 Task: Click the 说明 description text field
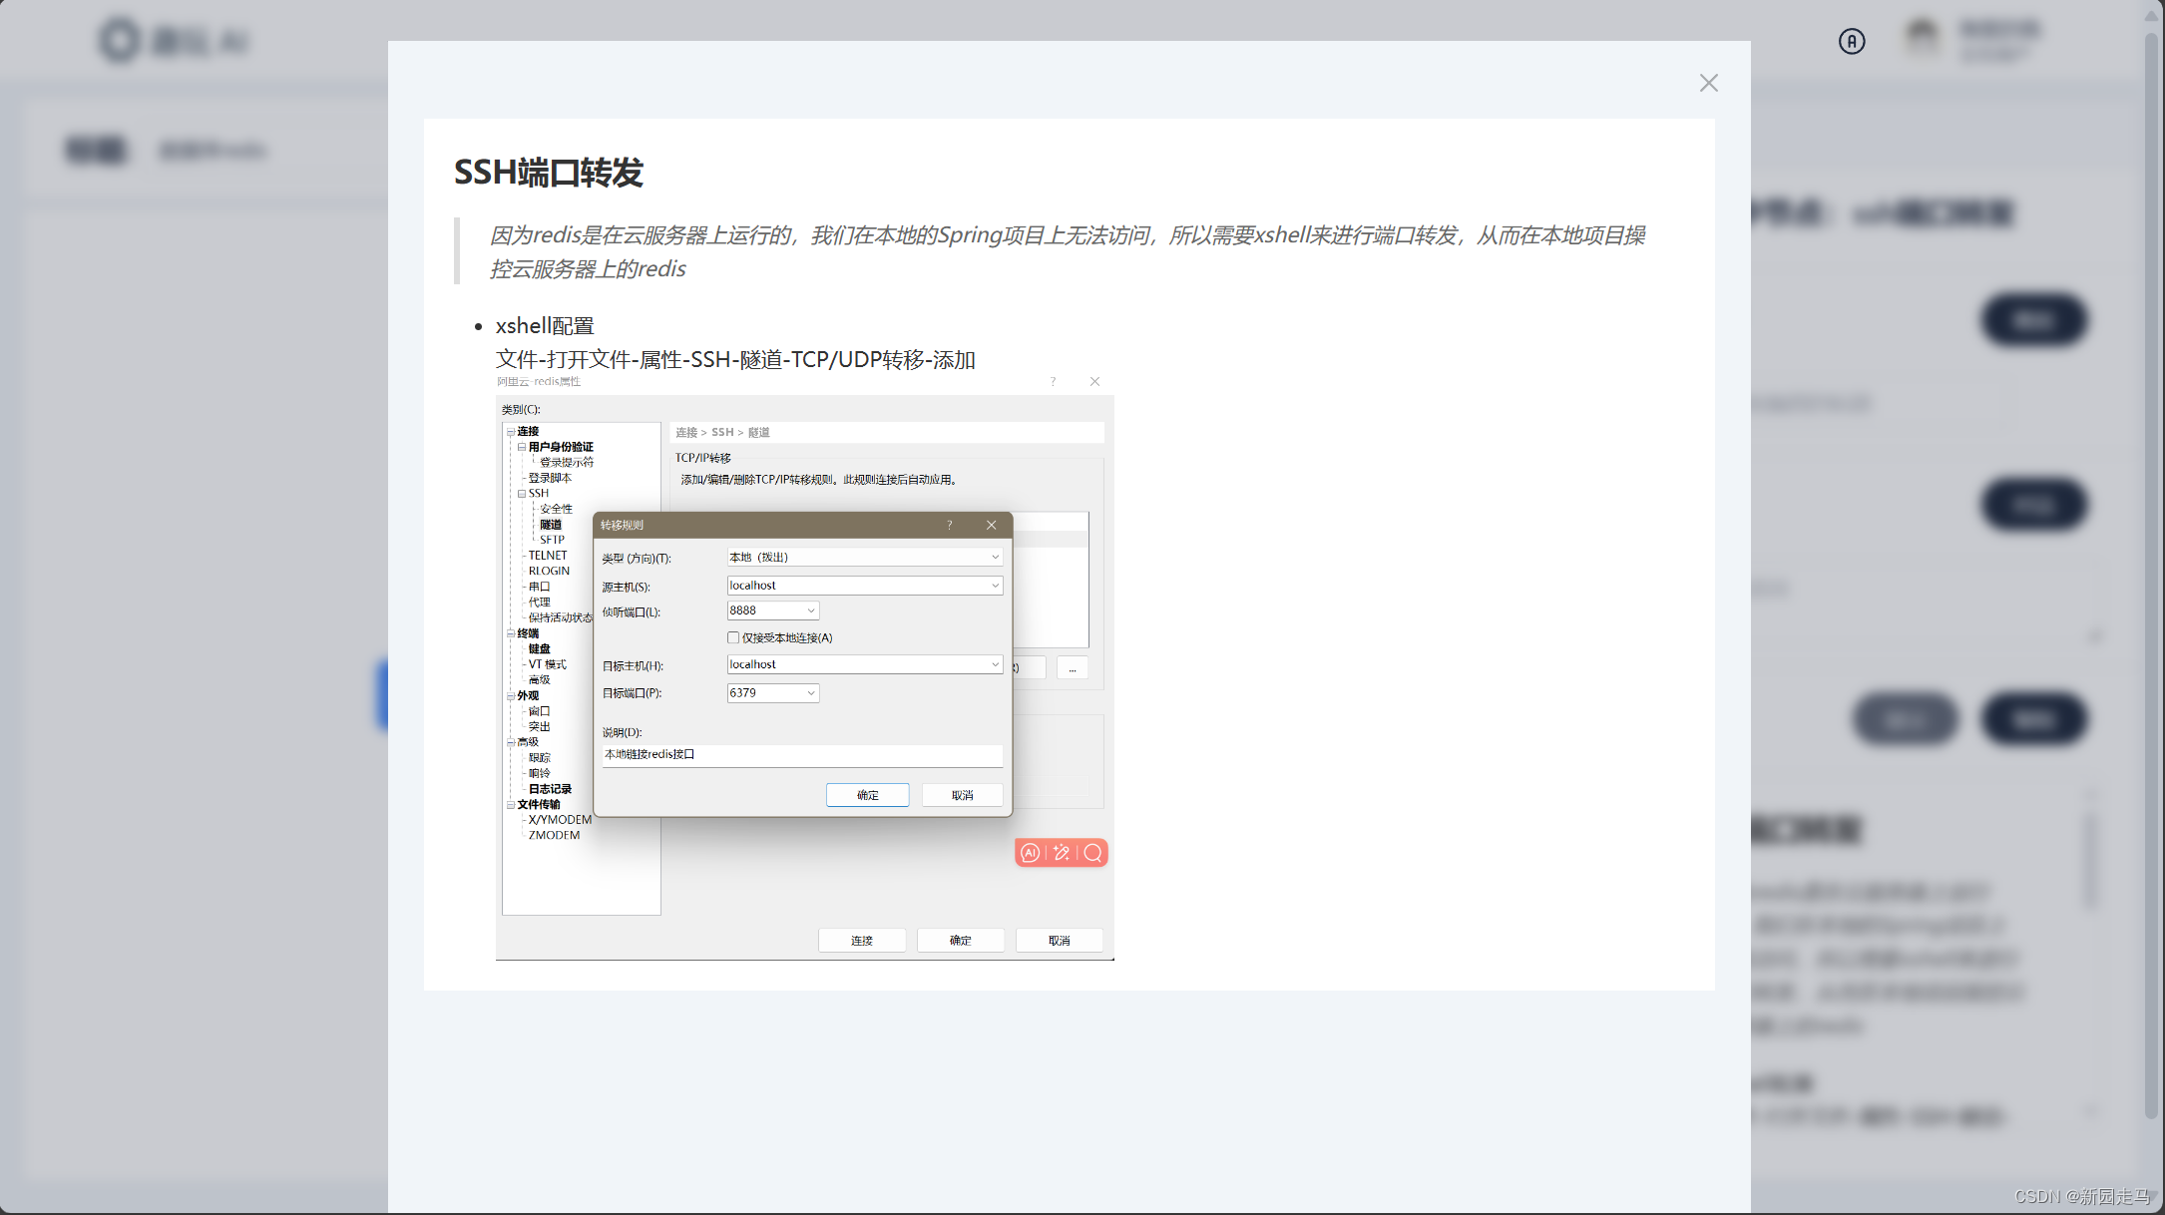(801, 755)
